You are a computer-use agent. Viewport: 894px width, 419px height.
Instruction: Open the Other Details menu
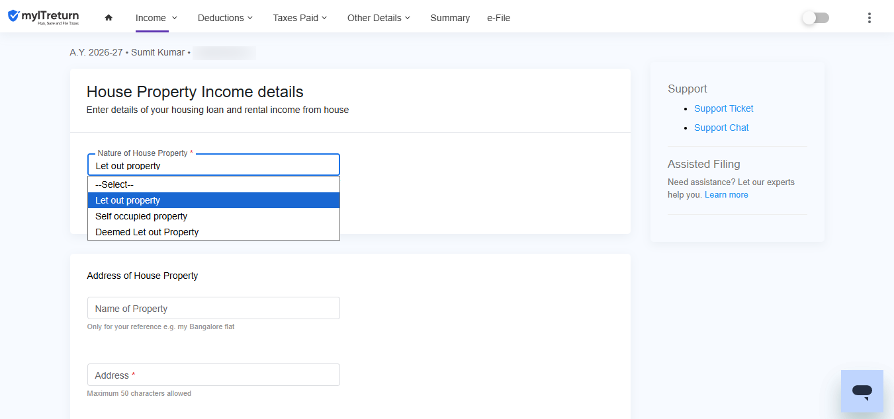(x=379, y=18)
